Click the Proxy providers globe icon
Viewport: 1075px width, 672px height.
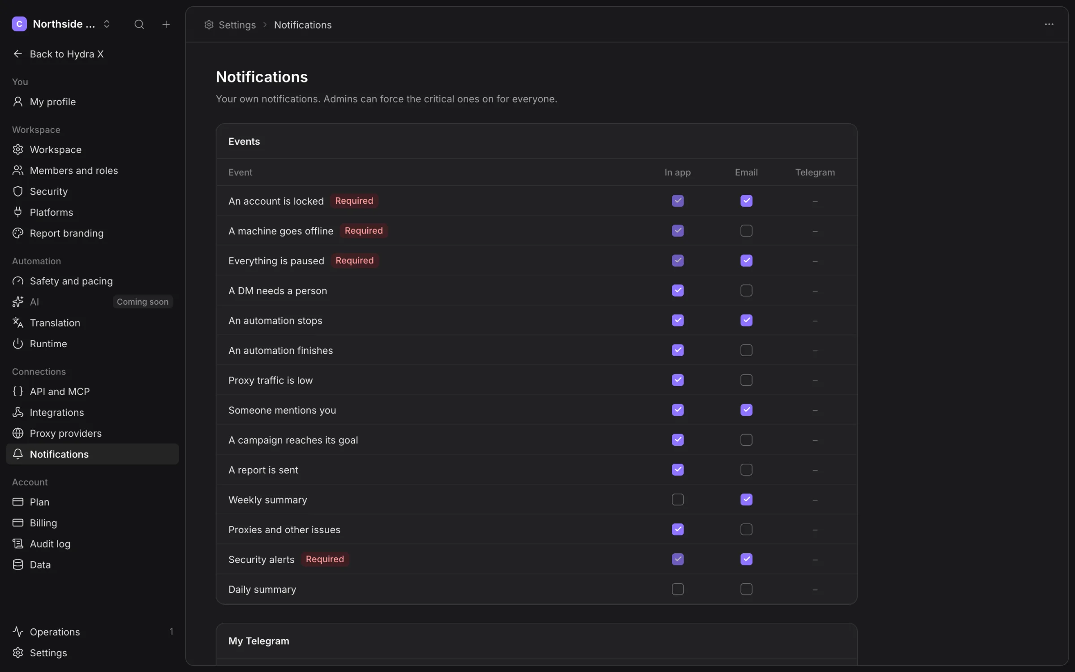click(18, 433)
